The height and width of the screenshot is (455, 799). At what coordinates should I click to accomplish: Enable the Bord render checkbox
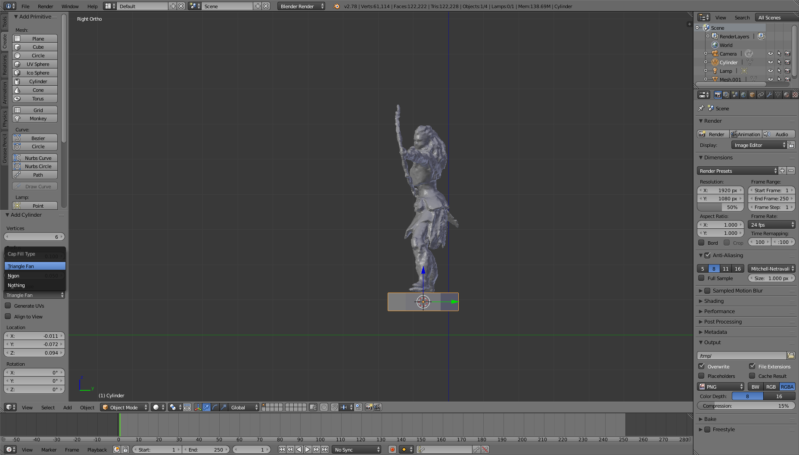pyautogui.click(x=701, y=243)
